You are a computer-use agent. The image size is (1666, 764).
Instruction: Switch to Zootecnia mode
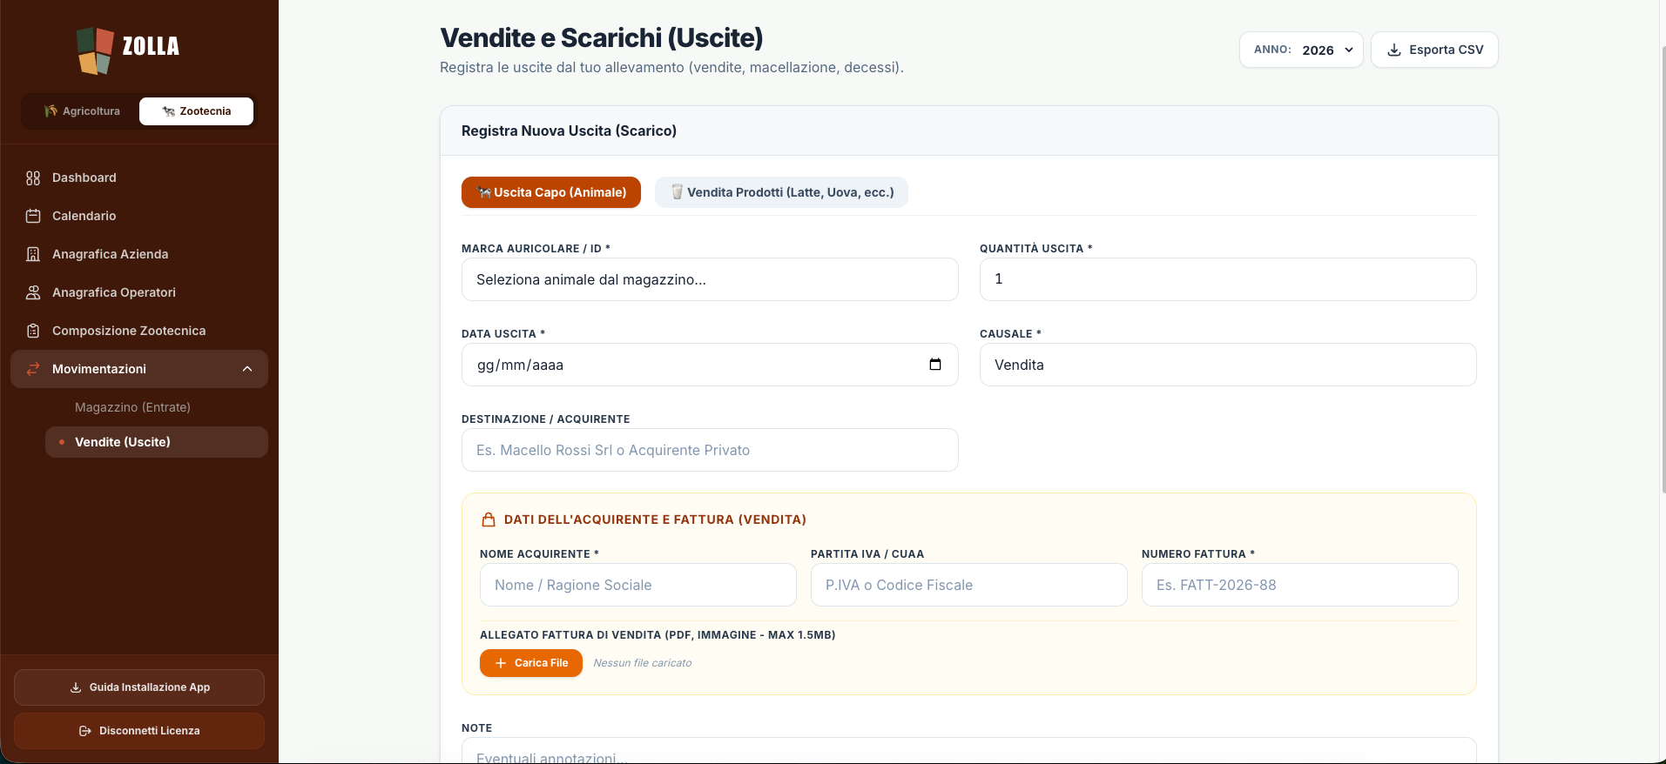click(x=196, y=111)
